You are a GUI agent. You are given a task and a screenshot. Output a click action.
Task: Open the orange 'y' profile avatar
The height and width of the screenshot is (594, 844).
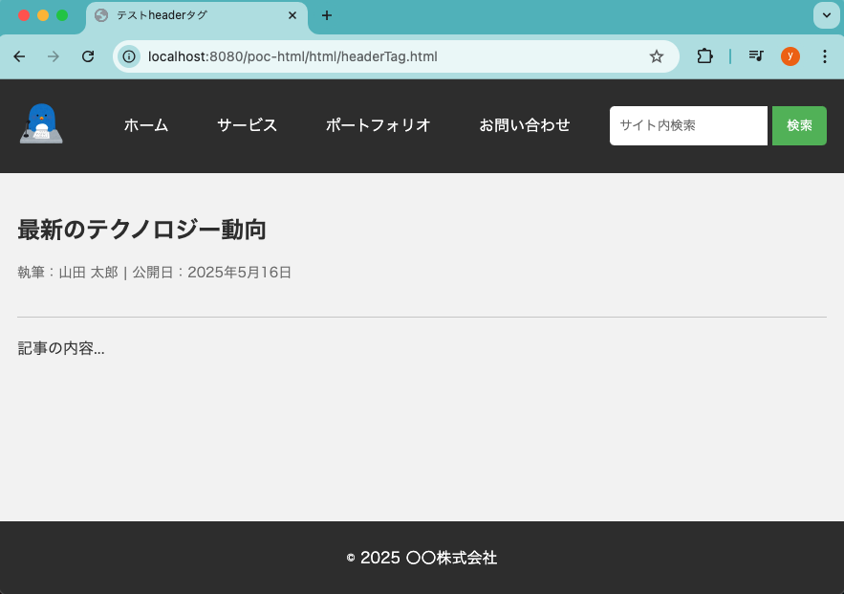tap(790, 56)
